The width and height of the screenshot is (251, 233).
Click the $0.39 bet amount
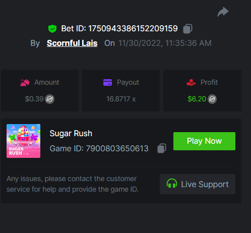coord(34,99)
